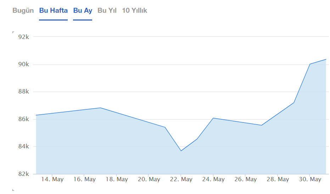330x194 pixels.
Task: Click the 84k y-axis label
Action: [23, 147]
